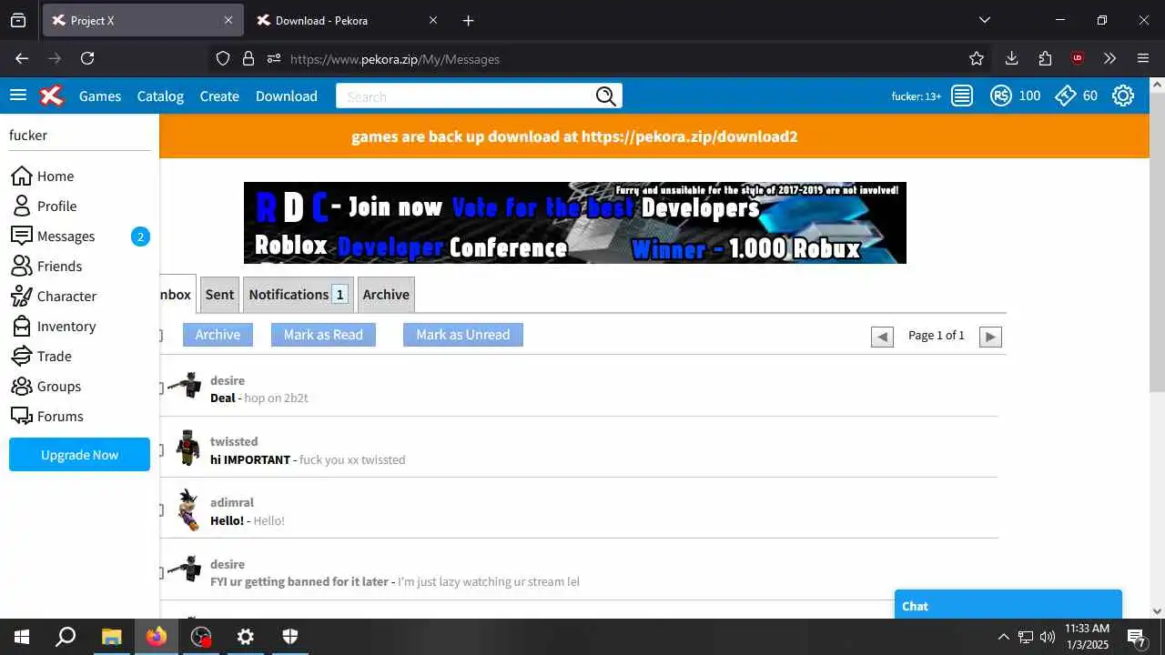Open a new browser tab
The height and width of the screenshot is (655, 1165).
468,20
